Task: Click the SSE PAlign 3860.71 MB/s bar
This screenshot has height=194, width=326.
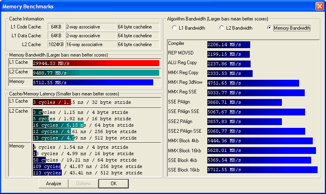Action: click(245, 102)
